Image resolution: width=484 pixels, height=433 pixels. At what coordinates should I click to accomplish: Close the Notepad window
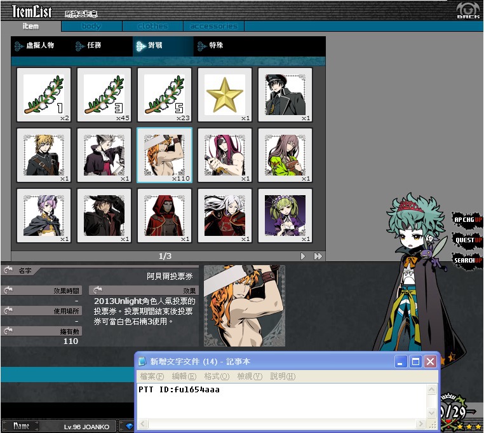(x=430, y=361)
